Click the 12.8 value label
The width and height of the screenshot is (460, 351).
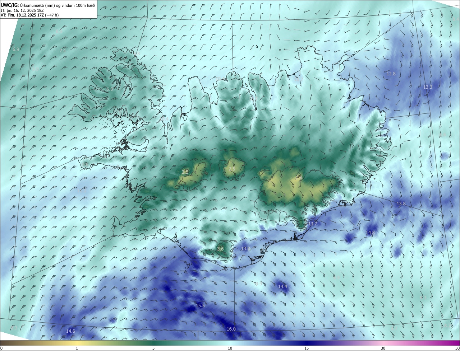(391, 74)
